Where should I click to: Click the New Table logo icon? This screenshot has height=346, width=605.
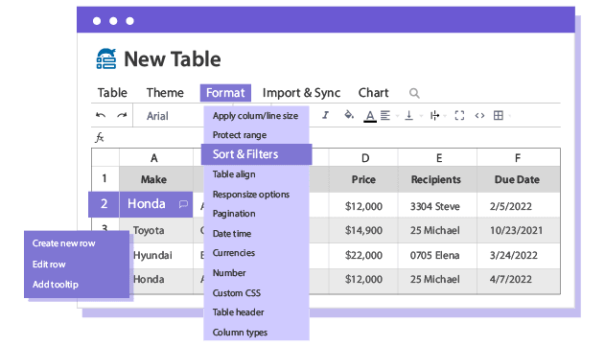click(x=106, y=58)
